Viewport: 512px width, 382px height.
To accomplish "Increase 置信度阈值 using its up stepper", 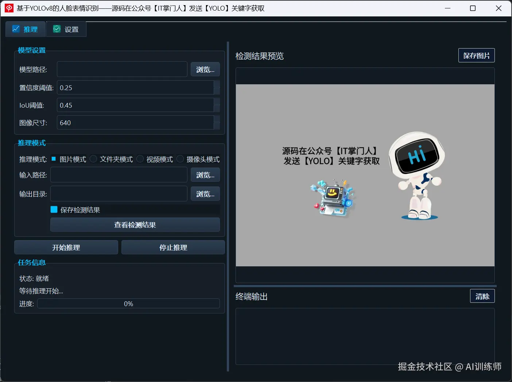I will click(217, 84).
